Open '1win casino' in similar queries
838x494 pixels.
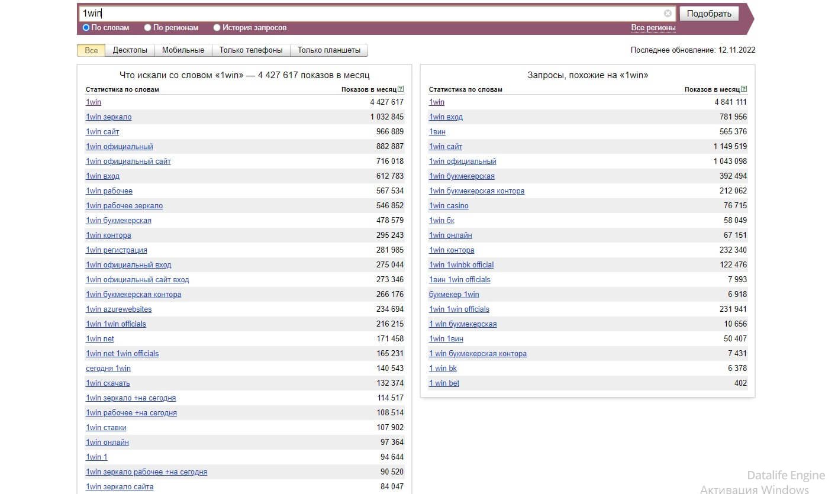tap(449, 206)
